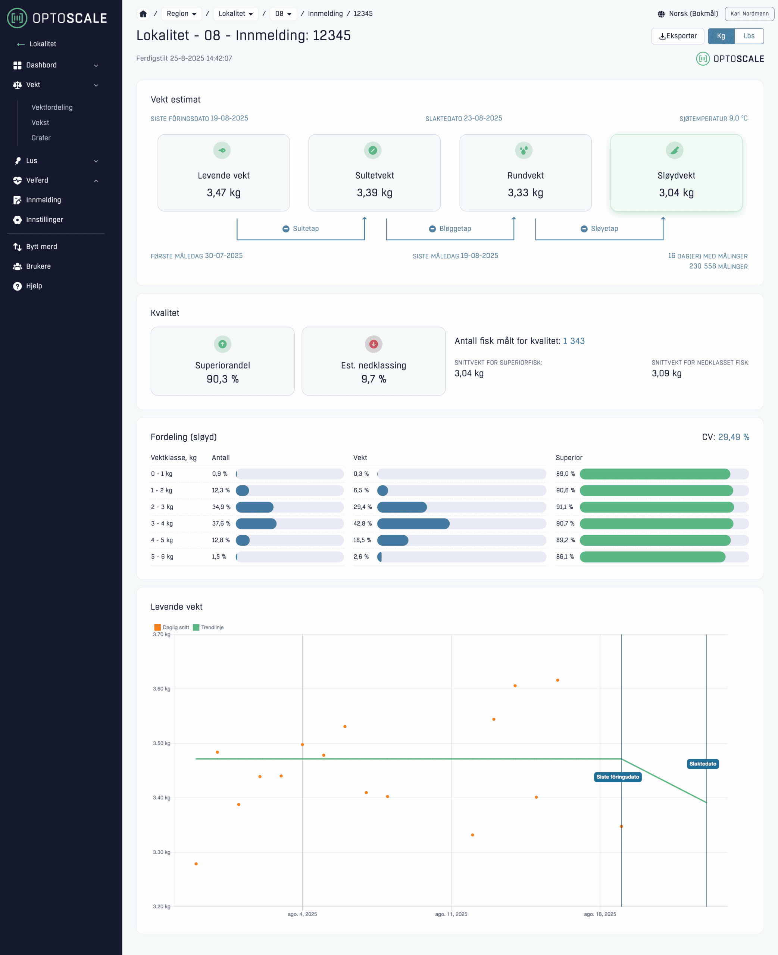Click the home breadcrumb icon

pyautogui.click(x=143, y=14)
